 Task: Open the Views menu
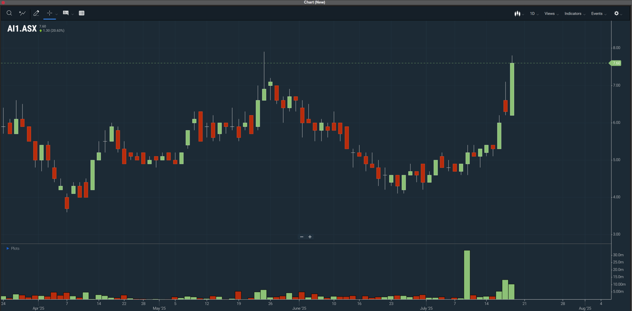pyautogui.click(x=551, y=14)
